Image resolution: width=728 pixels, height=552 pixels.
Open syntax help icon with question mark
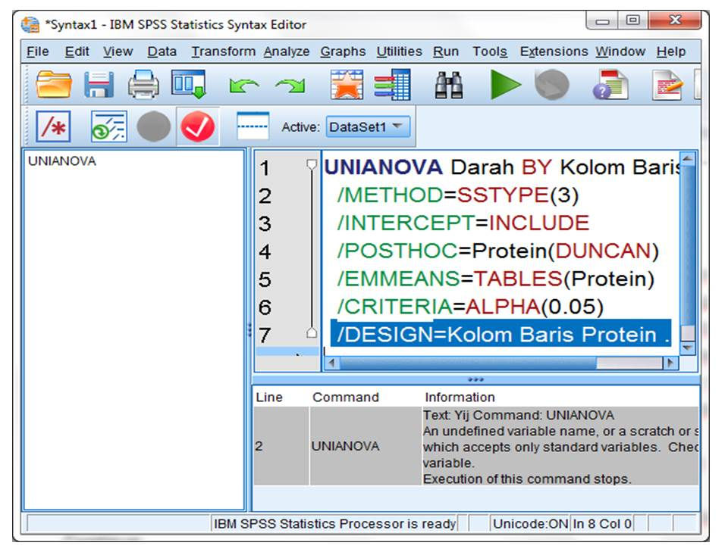tap(610, 84)
